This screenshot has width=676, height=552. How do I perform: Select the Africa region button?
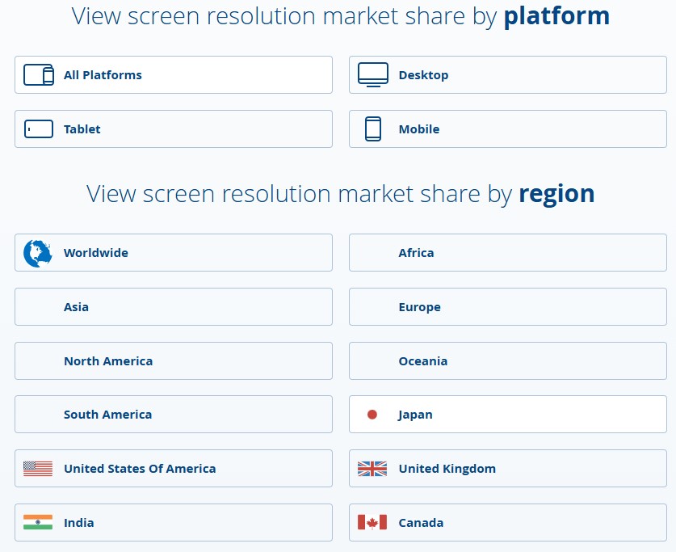coord(508,253)
